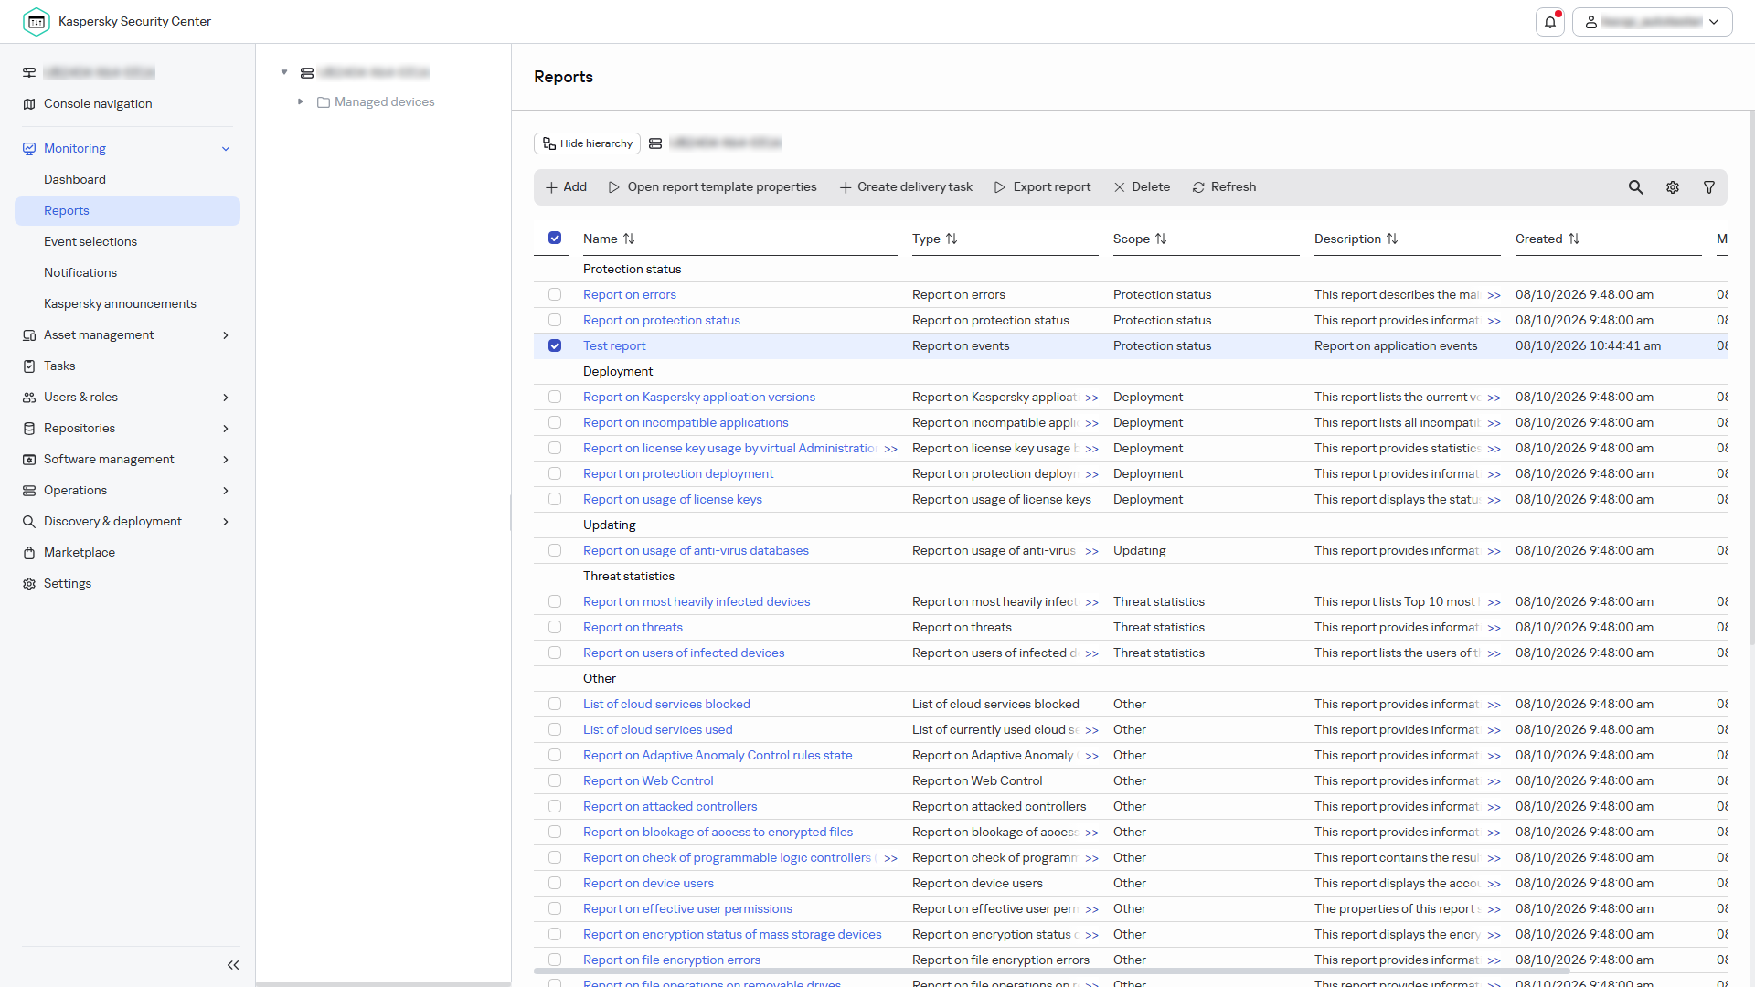This screenshot has width=1755, height=987.
Task: Open Report on threats link
Action: tap(633, 627)
